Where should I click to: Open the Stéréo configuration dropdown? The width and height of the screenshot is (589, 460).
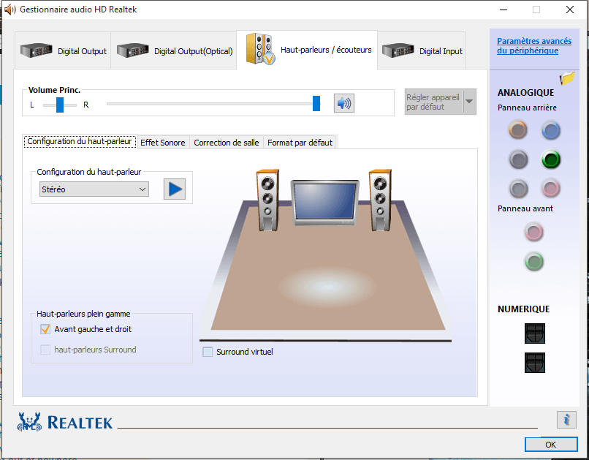(94, 189)
